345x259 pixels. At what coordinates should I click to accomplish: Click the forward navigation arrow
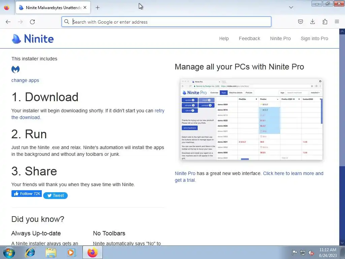point(20,22)
